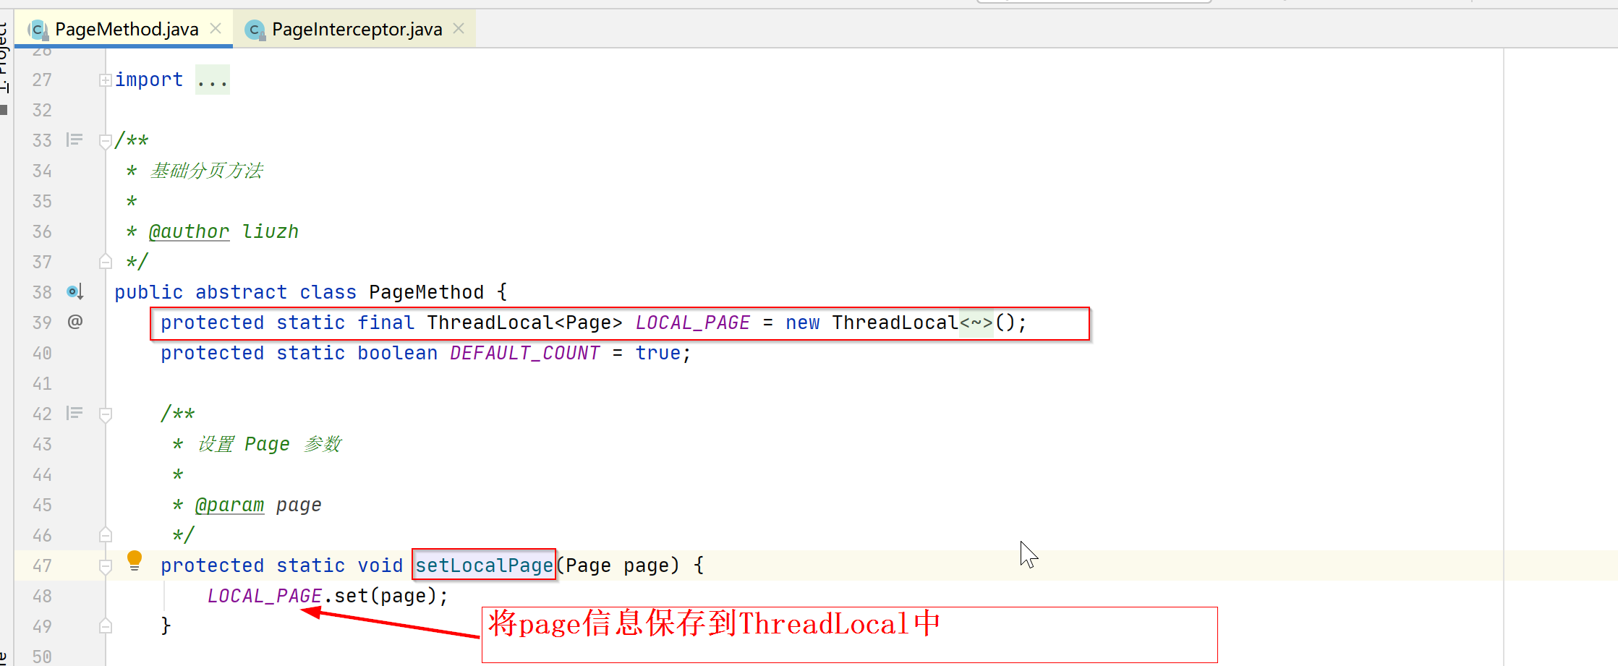Click the implemented-by gutter icon on line 38
This screenshot has height=666, width=1618.
(74, 291)
